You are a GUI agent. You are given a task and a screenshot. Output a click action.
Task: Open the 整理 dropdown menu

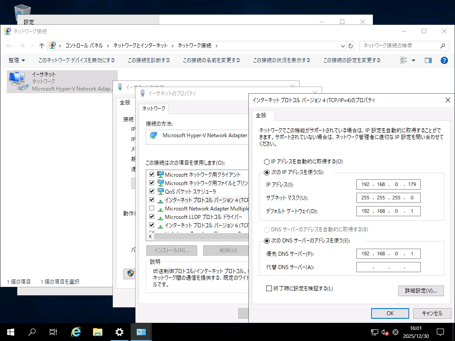point(16,59)
